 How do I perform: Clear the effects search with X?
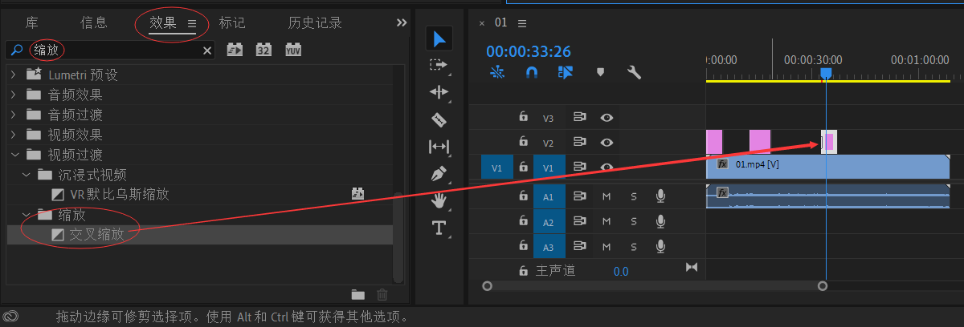tap(207, 50)
